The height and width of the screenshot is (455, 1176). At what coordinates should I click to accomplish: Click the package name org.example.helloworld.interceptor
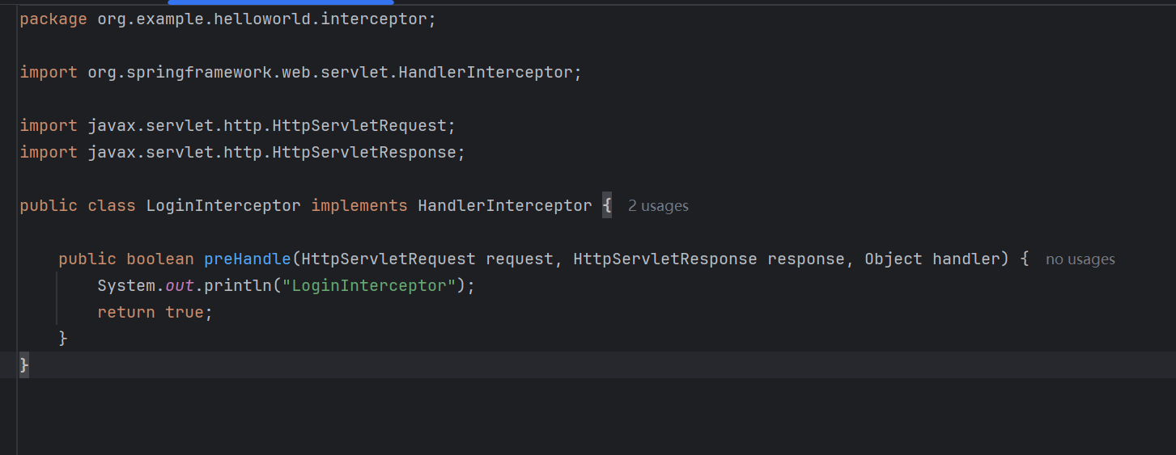(x=265, y=19)
